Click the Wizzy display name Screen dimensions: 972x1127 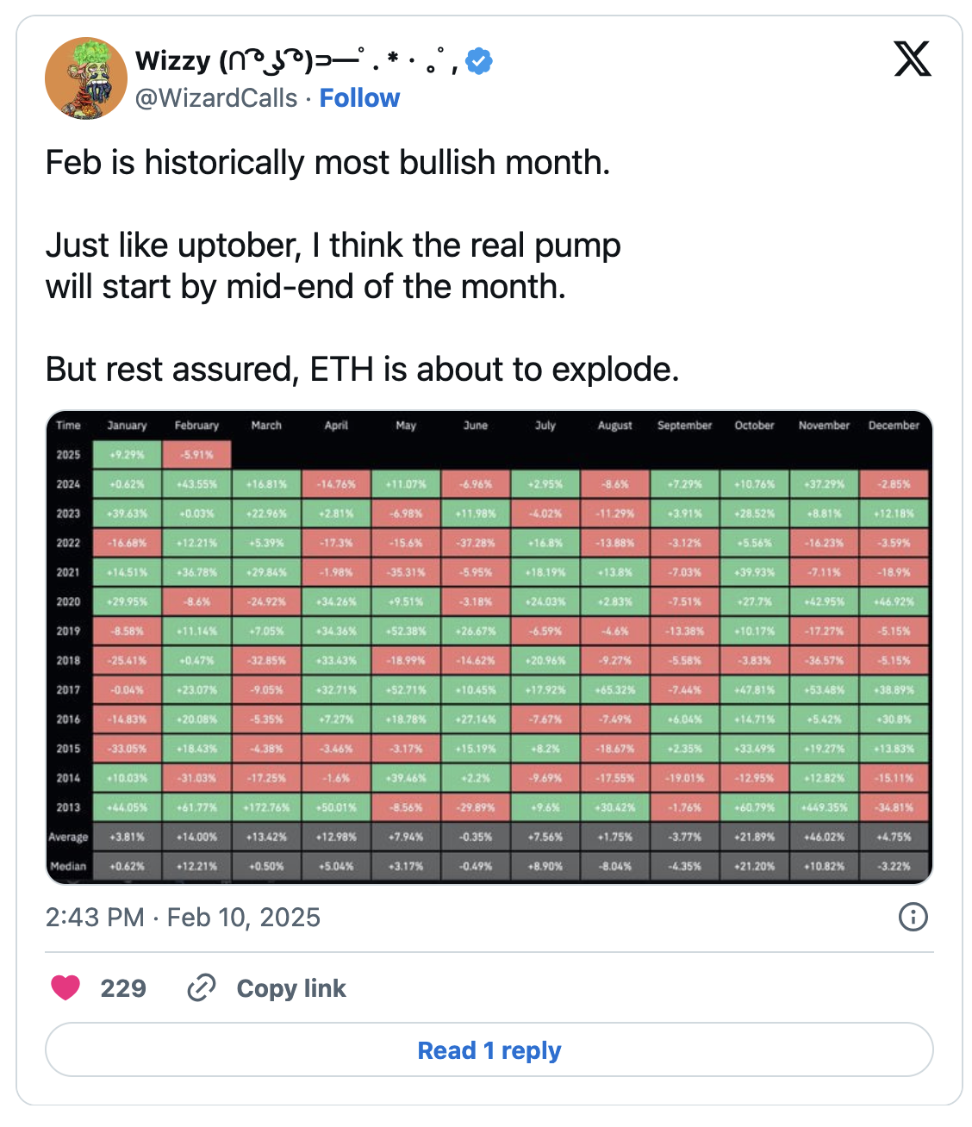[x=172, y=61]
